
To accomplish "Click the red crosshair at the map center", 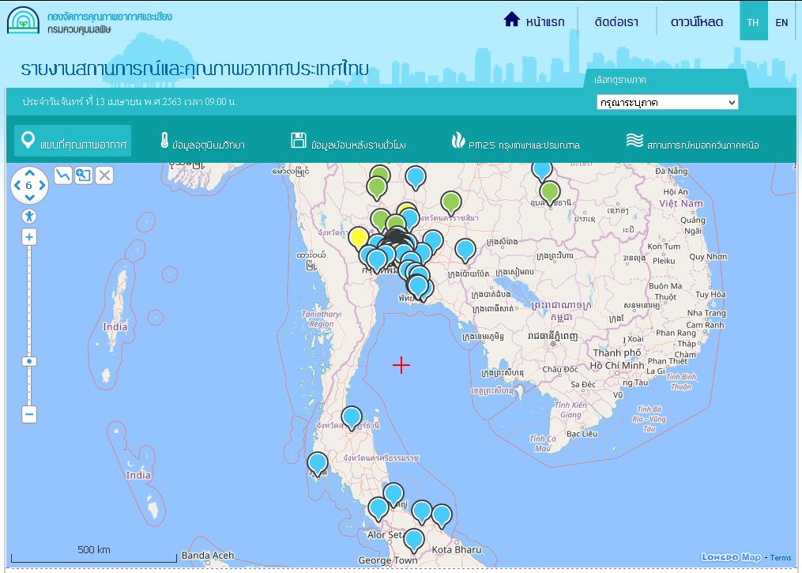I will [401, 365].
